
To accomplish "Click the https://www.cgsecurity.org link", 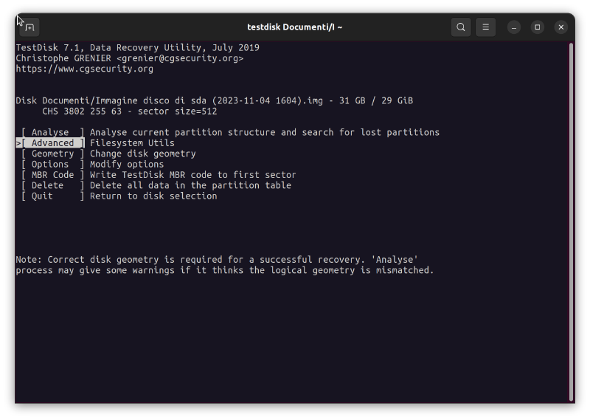I will pyautogui.click(x=85, y=69).
